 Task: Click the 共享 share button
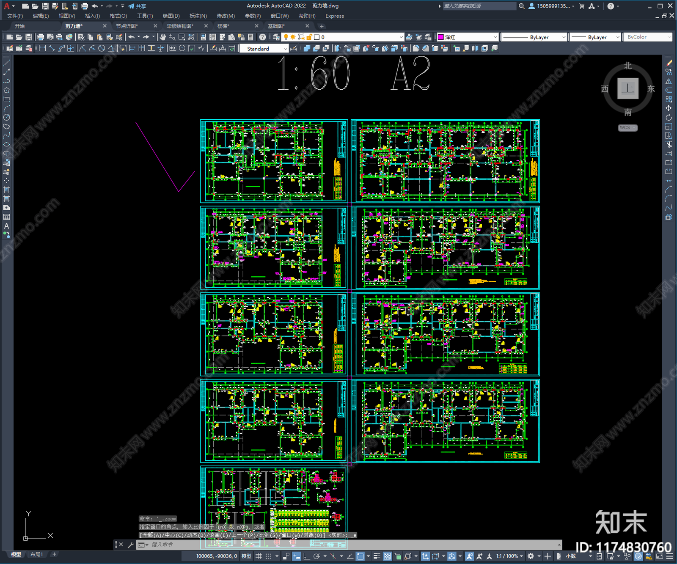point(137,6)
